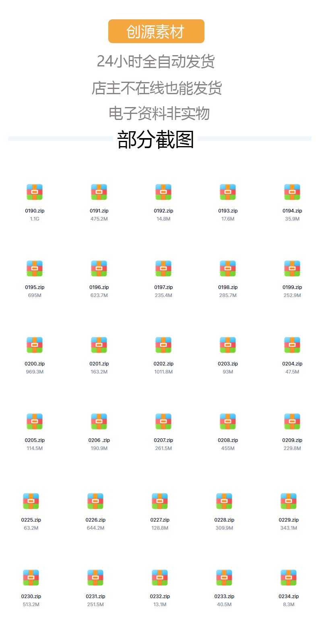Screen dimensions: 322x644
Task: Click the 128.8M file size label
Action: (x=160, y=528)
